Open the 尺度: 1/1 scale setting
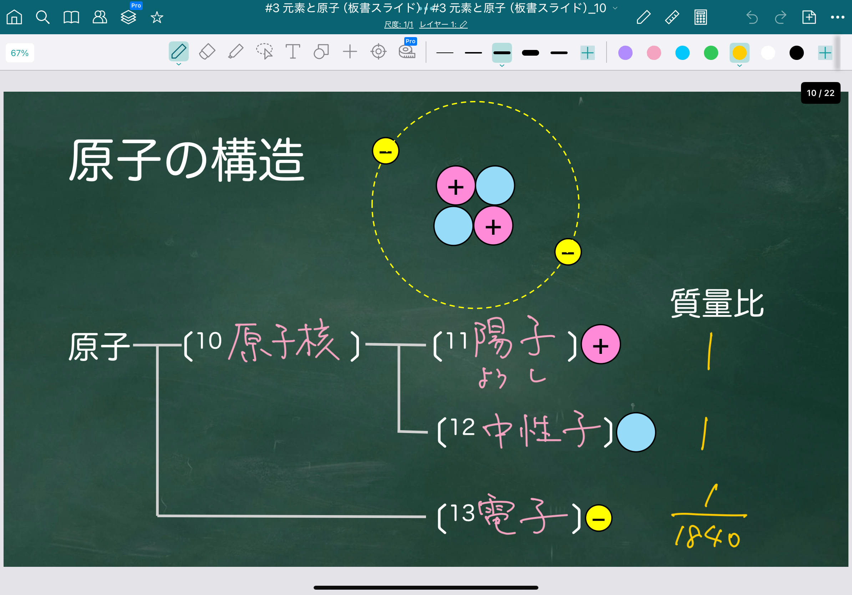This screenshot has height=595, width=852. (399, 25)
